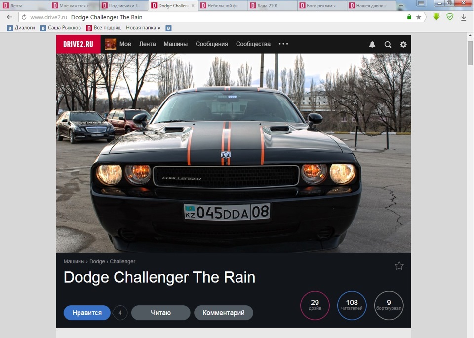Open the 29 драйв counter
The image size is (474, 338).
tap(315, 305)
